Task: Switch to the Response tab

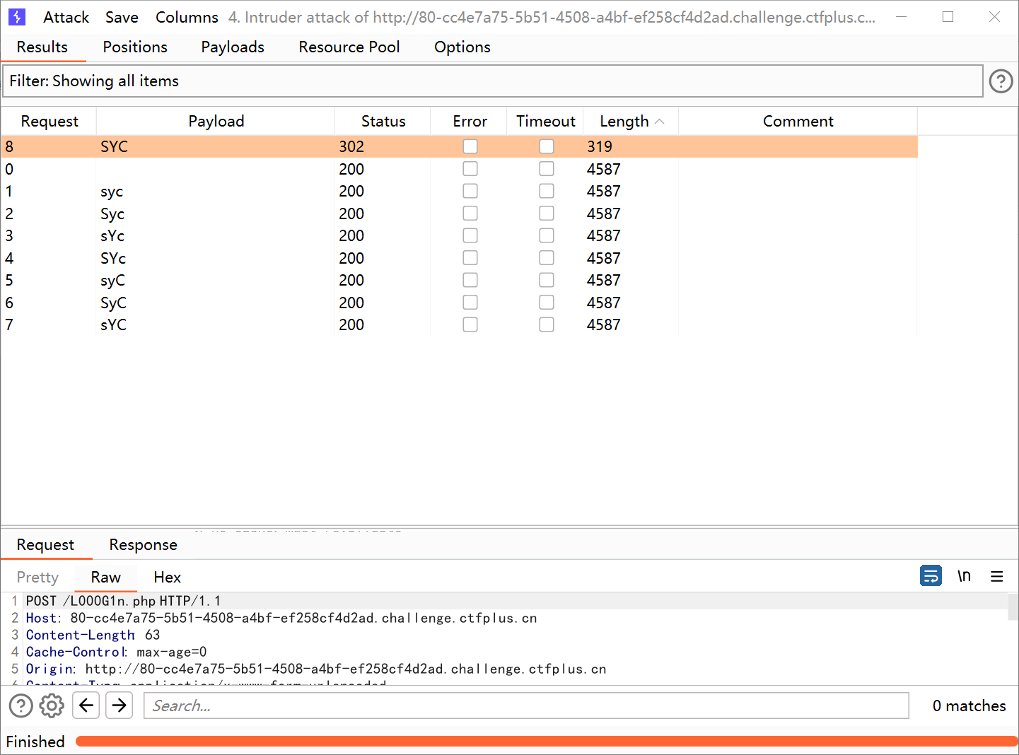Action: pyautogui.click(x=143, y=545)
